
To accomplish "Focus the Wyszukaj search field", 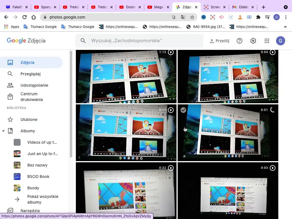I will click(x=139, y=40).
